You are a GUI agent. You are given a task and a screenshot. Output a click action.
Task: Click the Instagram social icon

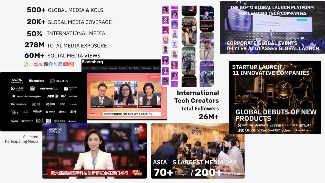72,64
